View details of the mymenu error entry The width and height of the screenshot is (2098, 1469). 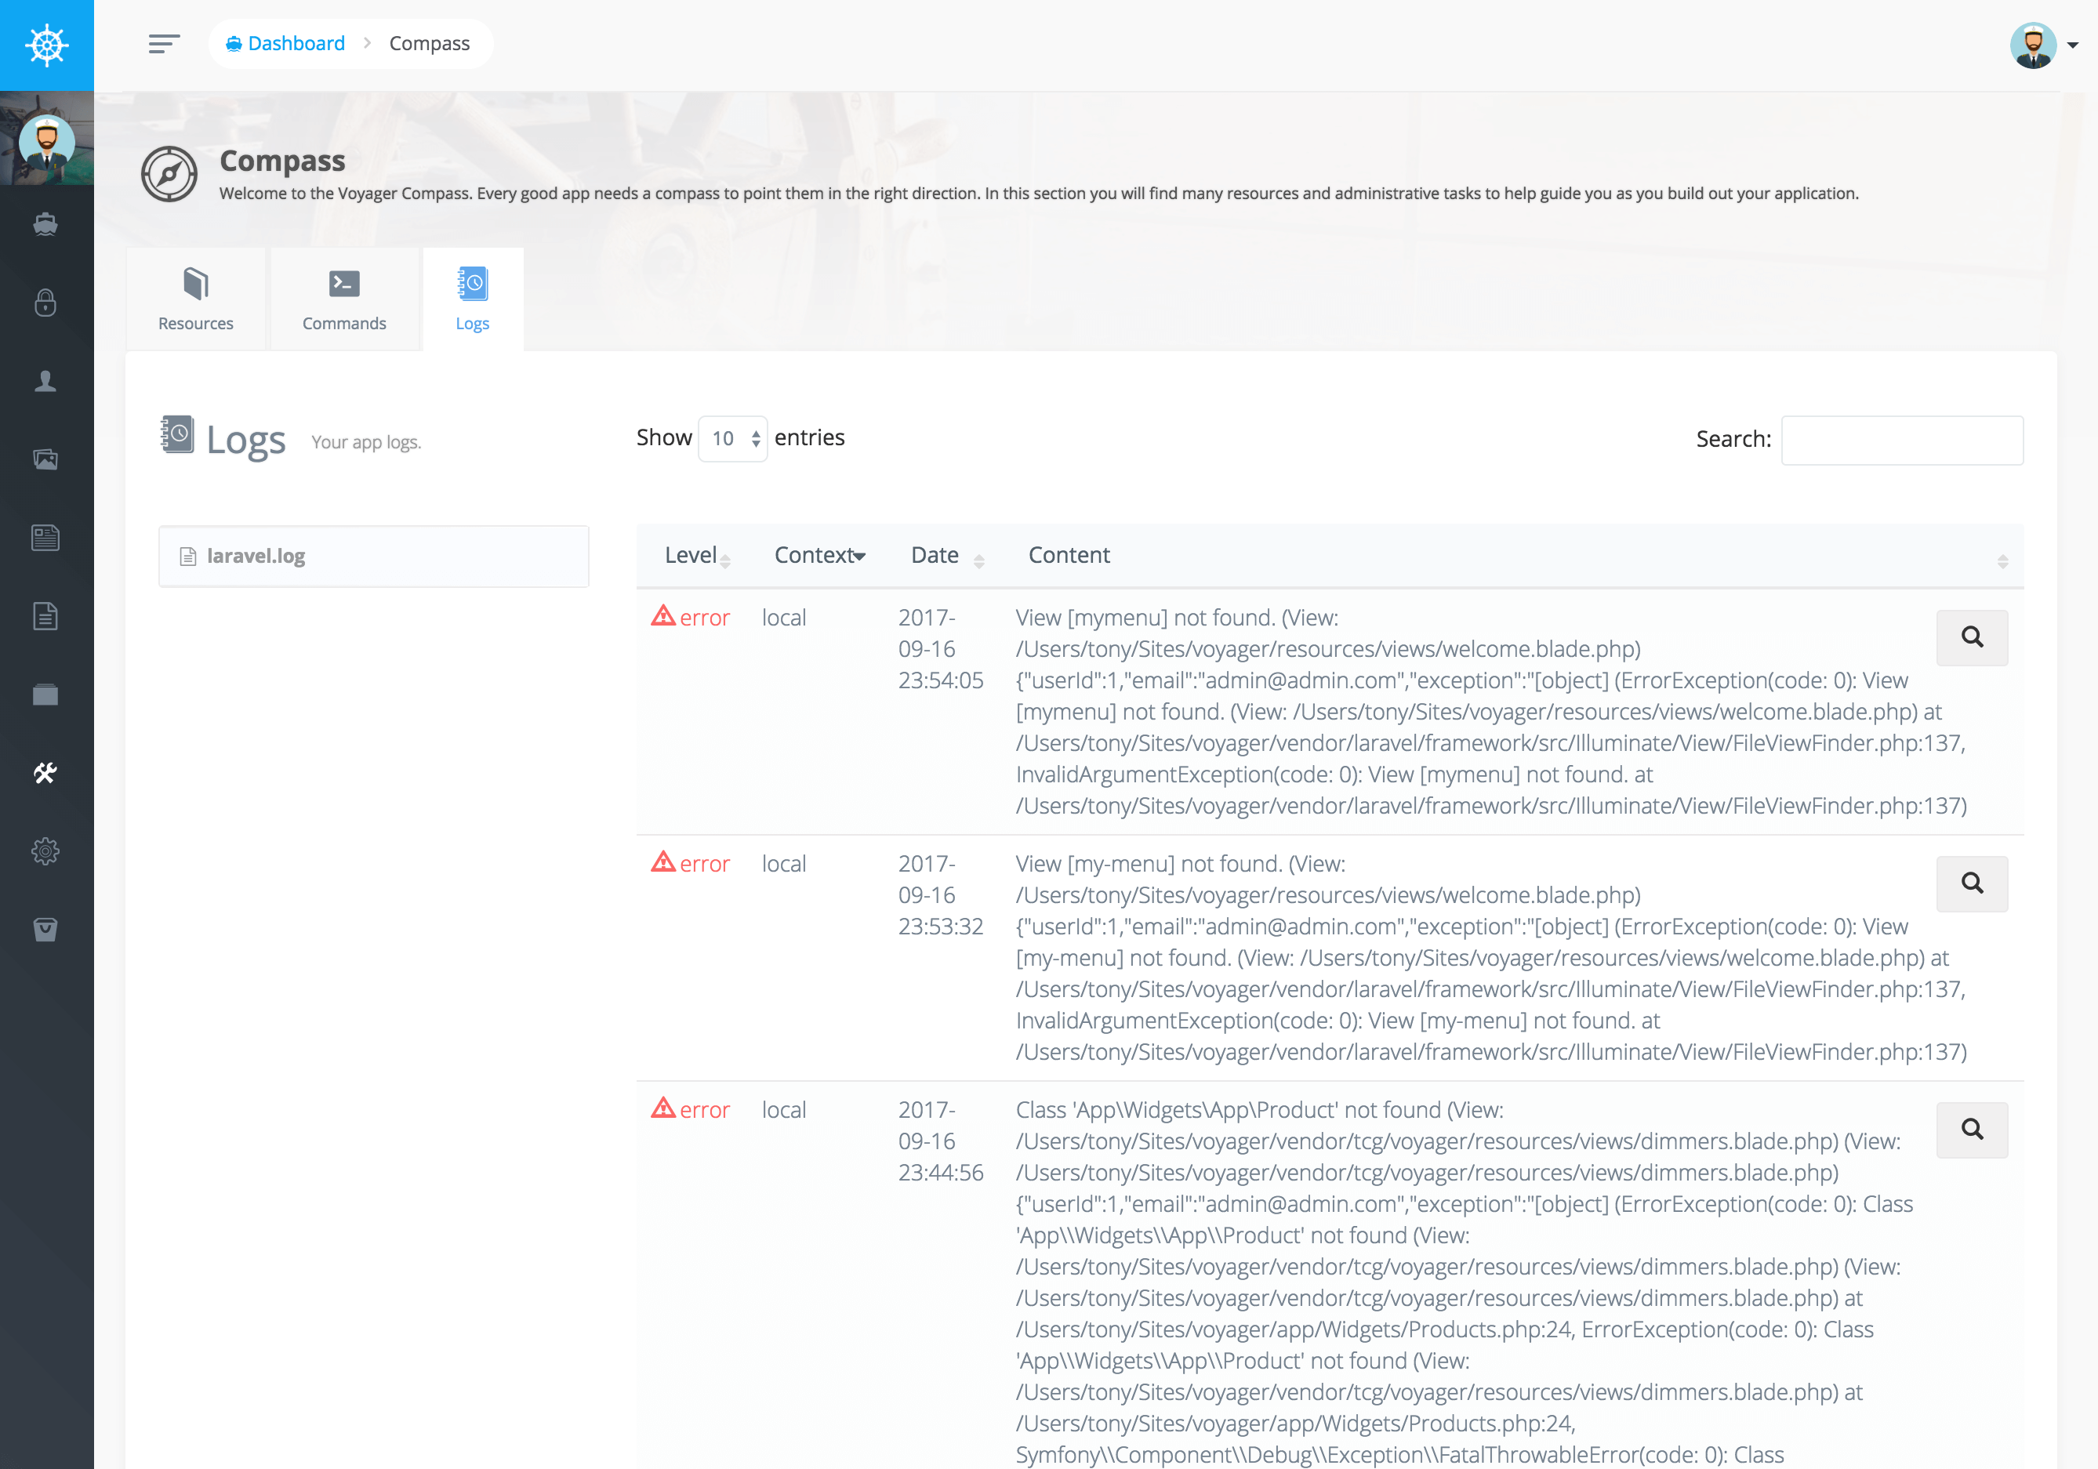1971,637
